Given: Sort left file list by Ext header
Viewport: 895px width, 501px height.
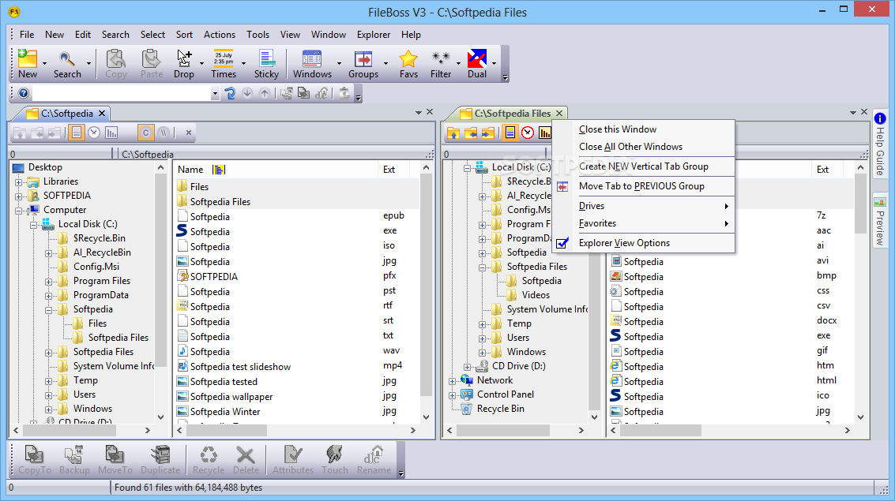Looking at the screenshot, I should click(389, 170).
